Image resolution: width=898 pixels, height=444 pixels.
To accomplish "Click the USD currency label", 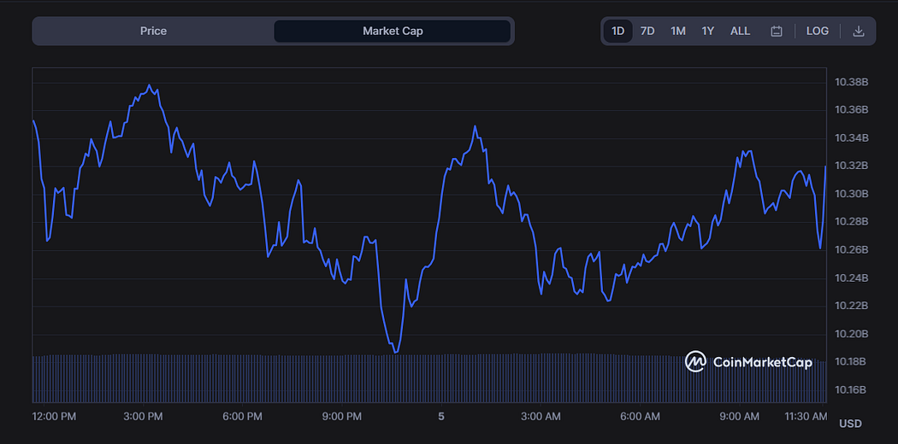I will coord(850,424).
